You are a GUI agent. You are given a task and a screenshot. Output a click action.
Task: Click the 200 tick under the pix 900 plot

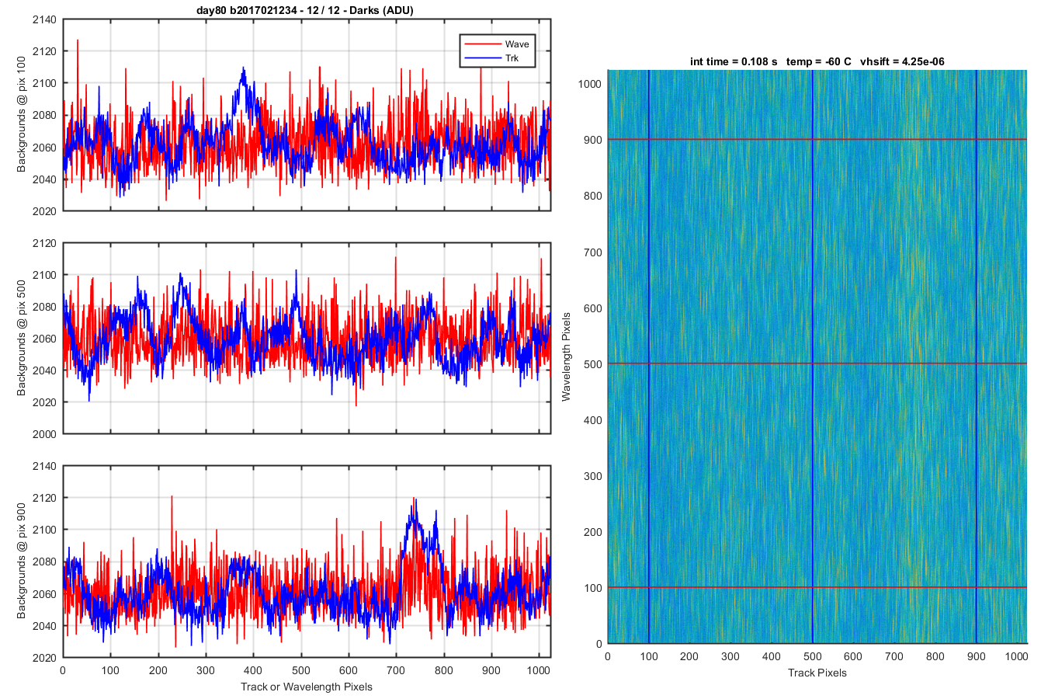tap(158, 670)
